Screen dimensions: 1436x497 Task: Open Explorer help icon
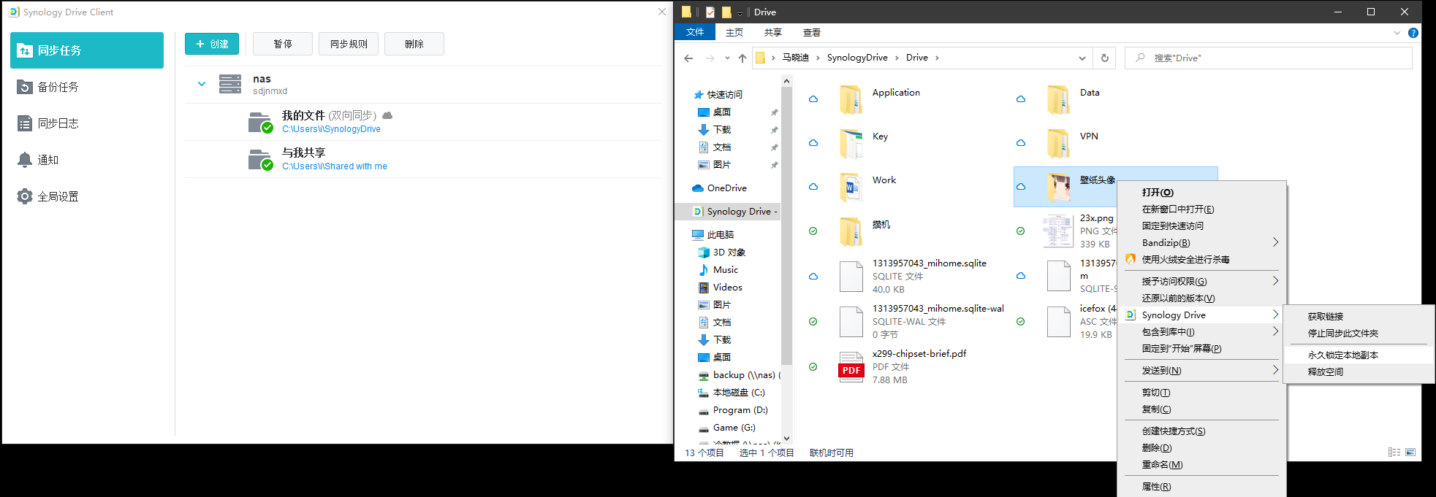[x=1413, y=33]
